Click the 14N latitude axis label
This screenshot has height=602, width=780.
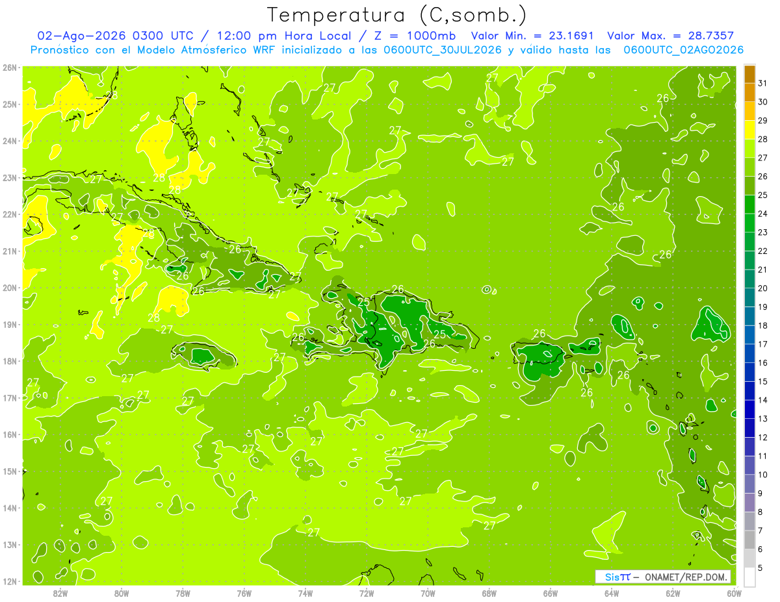tap(10, 508)
